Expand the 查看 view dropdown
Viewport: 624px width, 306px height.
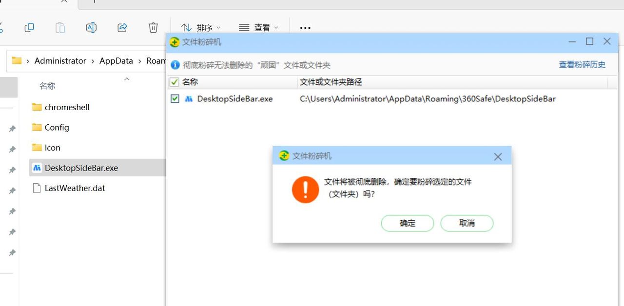259,28
